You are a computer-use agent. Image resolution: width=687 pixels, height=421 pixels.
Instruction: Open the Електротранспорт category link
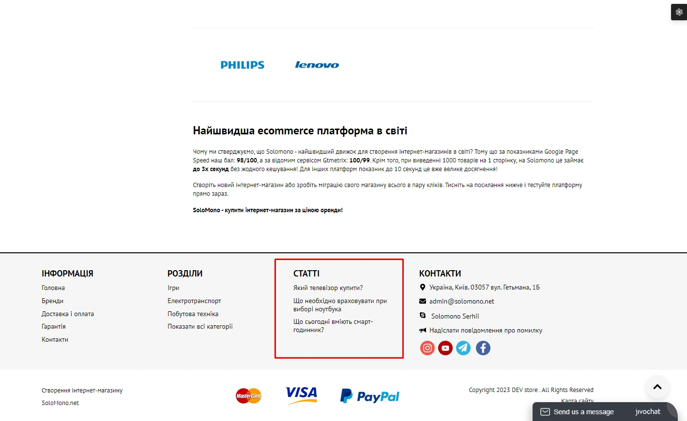tap(194, 301)
